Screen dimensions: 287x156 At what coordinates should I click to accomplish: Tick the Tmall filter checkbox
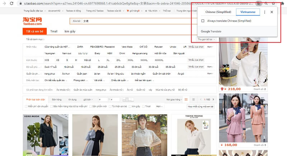(143, 106)
